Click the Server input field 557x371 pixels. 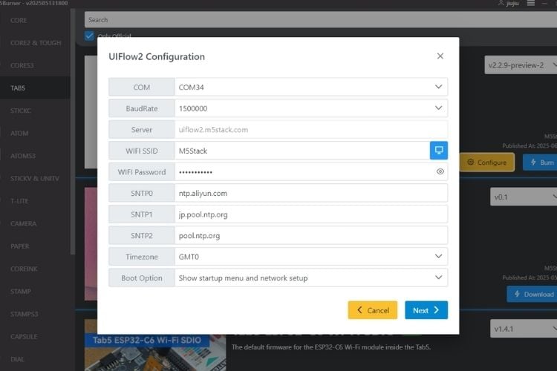[x=311, y=130]
